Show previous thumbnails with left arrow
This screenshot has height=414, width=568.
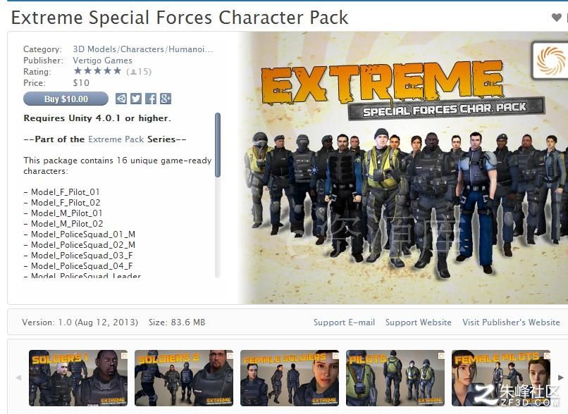coord(18,377)
